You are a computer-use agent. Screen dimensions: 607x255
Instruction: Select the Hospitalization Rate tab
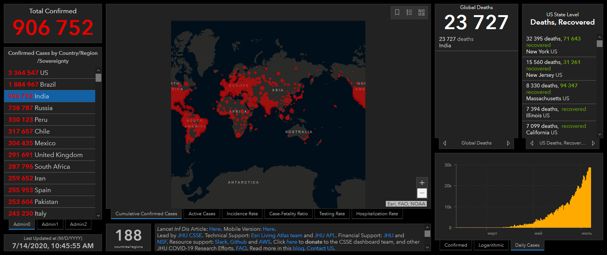377,214
